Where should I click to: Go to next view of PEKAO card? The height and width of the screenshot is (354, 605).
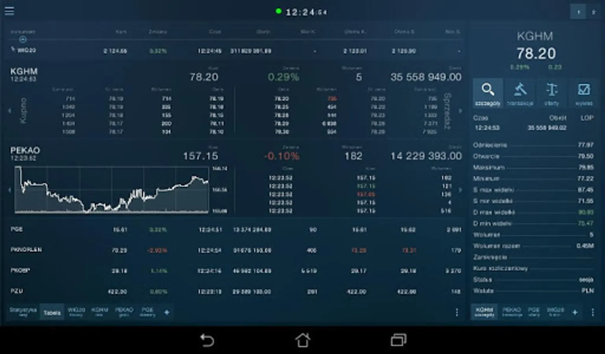click(x=460, y=190)
